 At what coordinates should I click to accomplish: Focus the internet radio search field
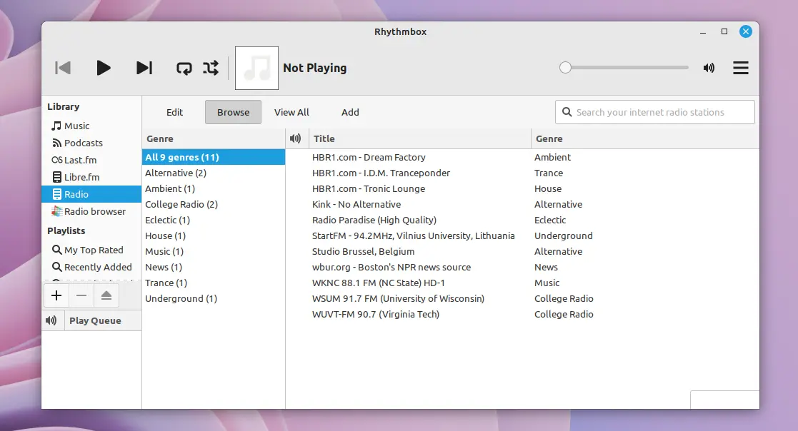(x=663, y=112)
